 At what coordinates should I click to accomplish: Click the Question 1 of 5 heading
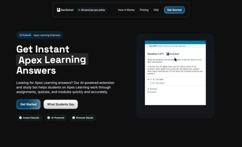(155, 54)
